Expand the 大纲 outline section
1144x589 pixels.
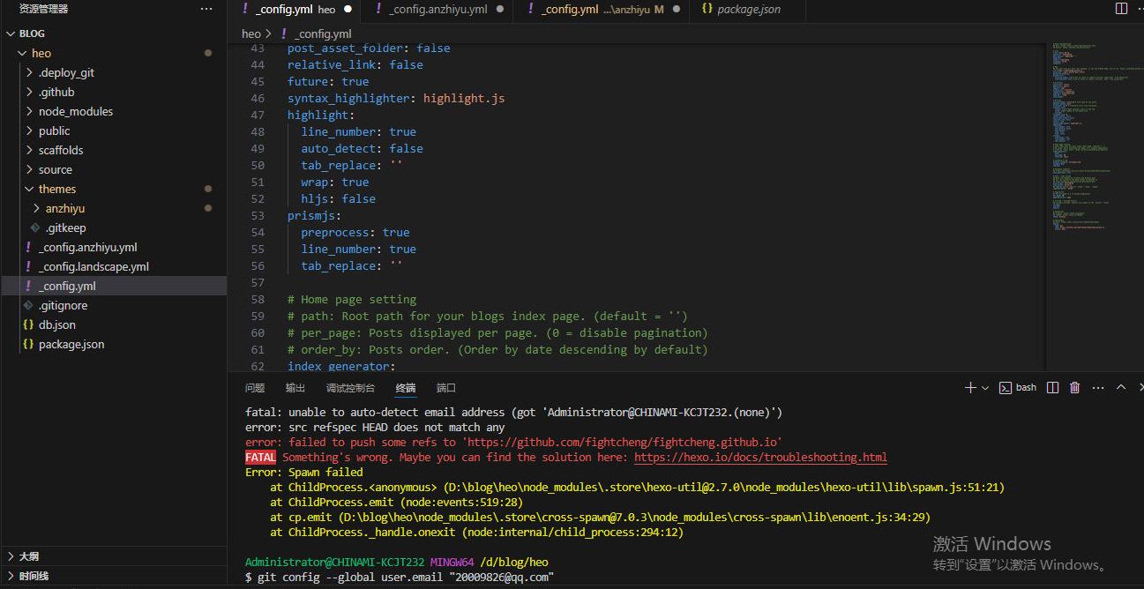[x=28, y=556]
